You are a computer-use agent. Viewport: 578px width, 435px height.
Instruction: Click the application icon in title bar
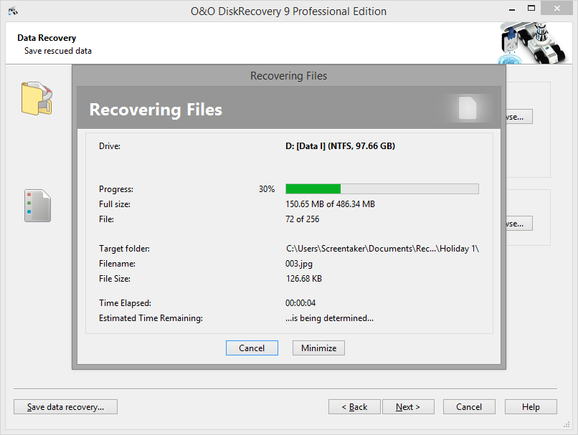click(x=13, y=11)
